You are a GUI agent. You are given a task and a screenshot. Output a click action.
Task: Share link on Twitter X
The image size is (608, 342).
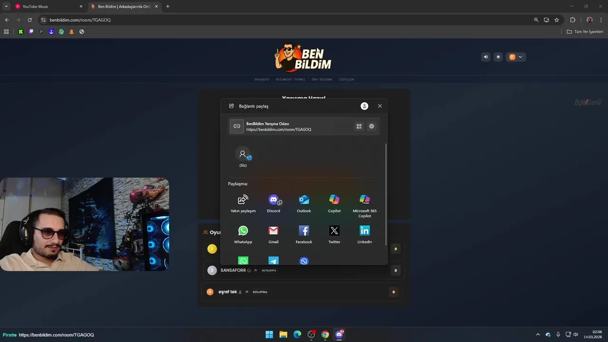pyautogui.click(x=334, y=235)
